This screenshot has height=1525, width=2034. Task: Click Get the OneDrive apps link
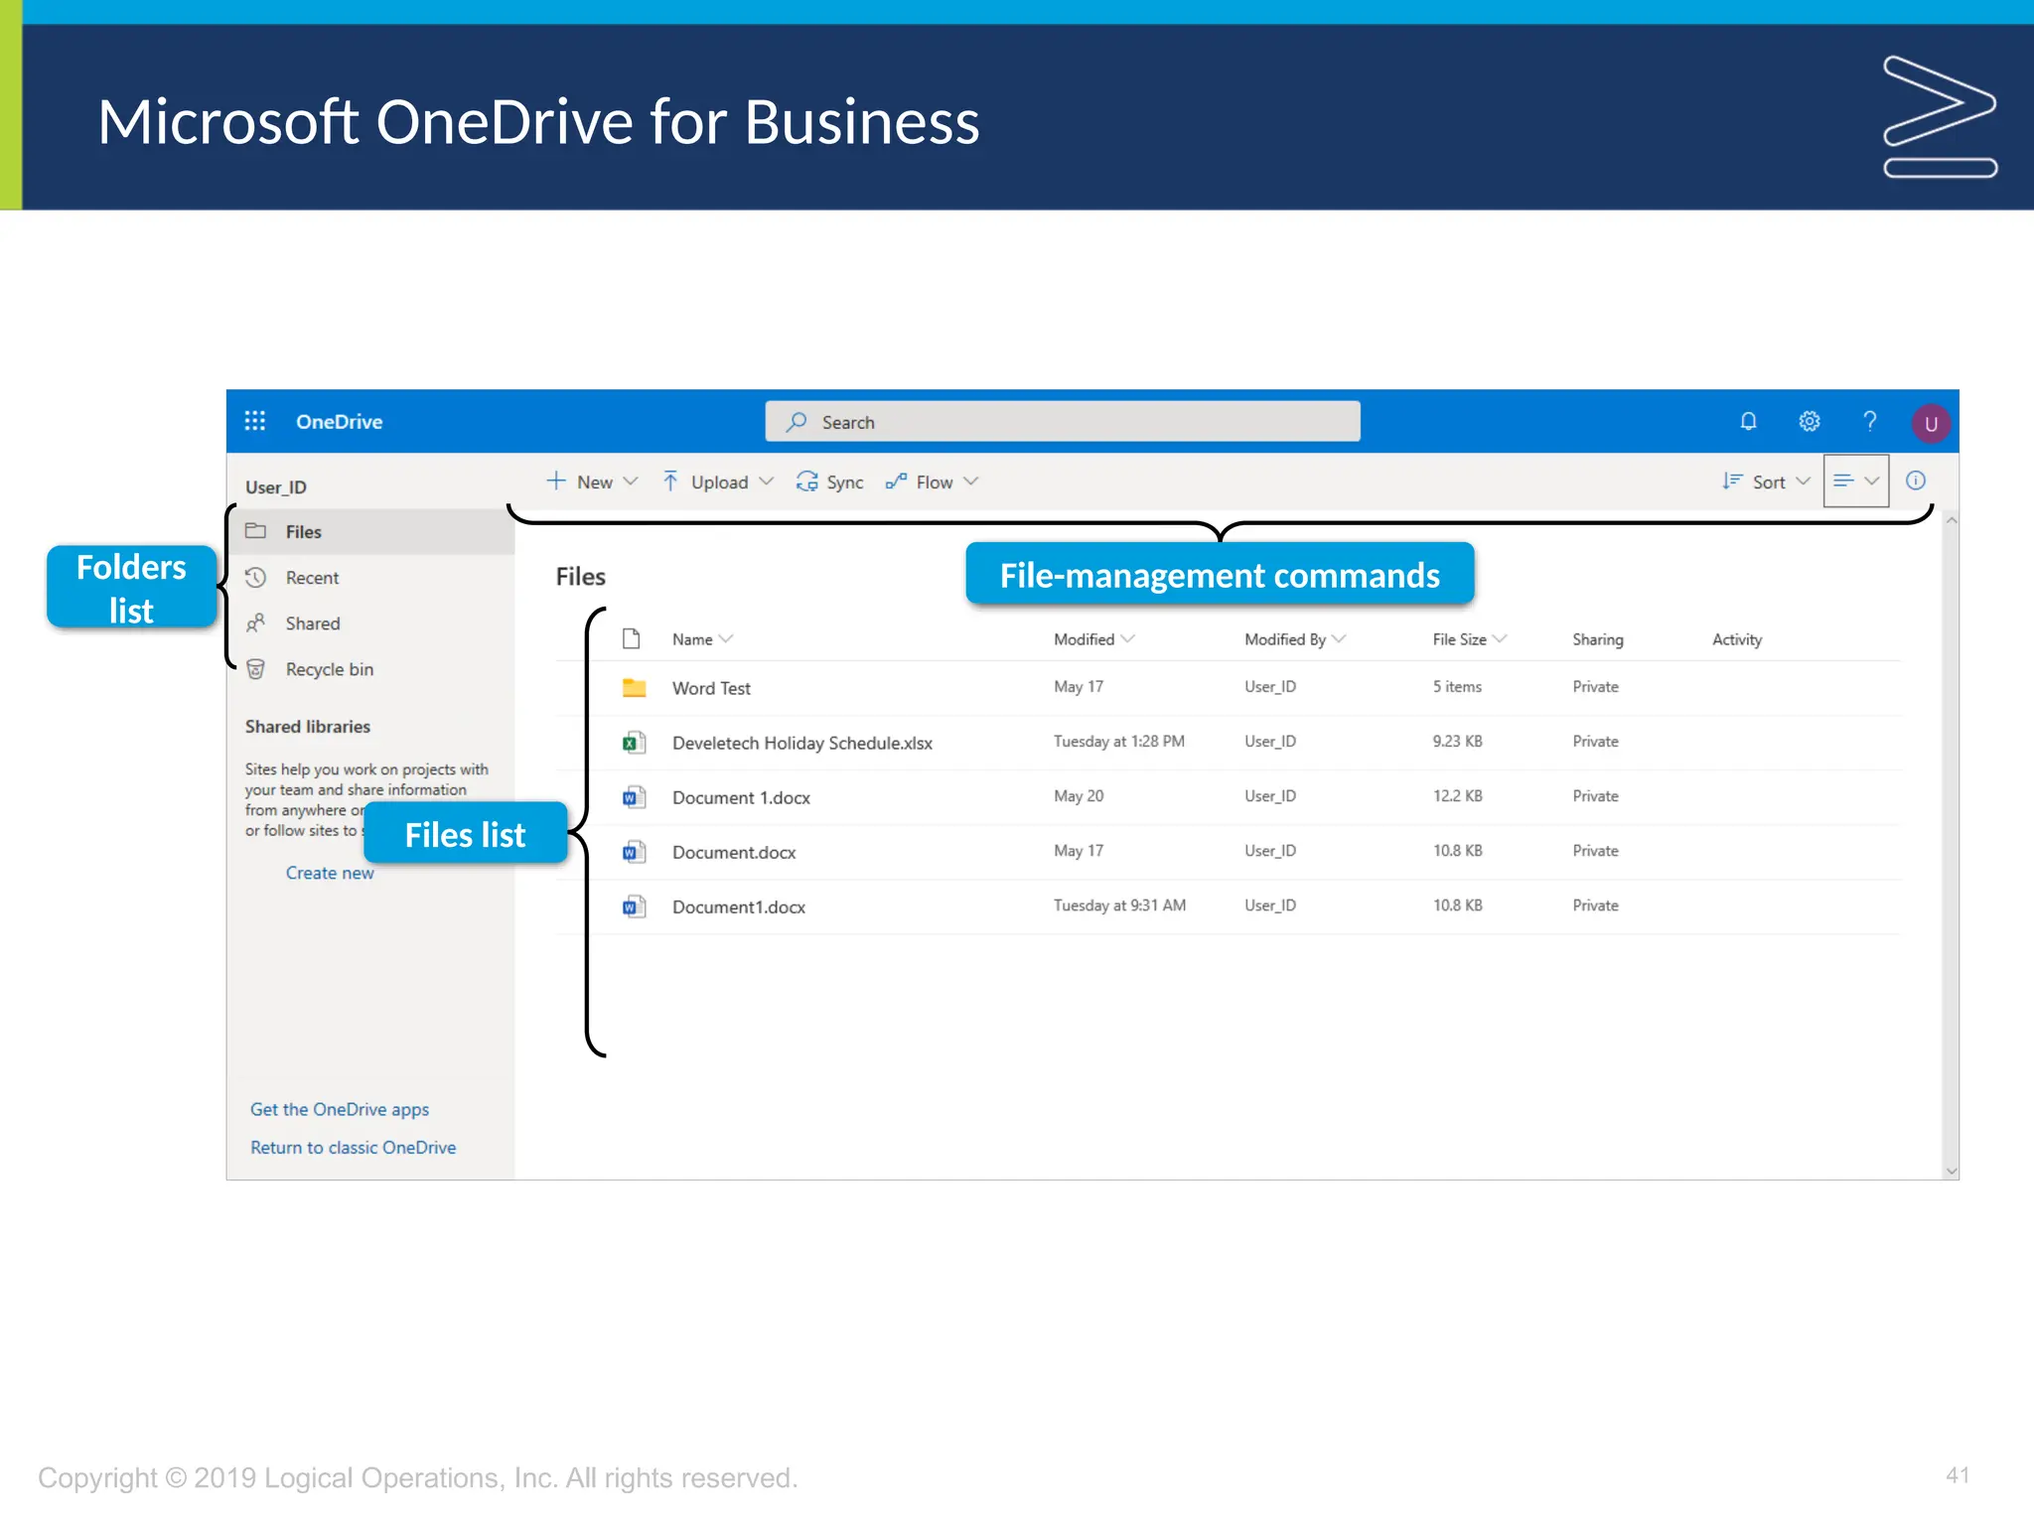(x=340, y=1109)
